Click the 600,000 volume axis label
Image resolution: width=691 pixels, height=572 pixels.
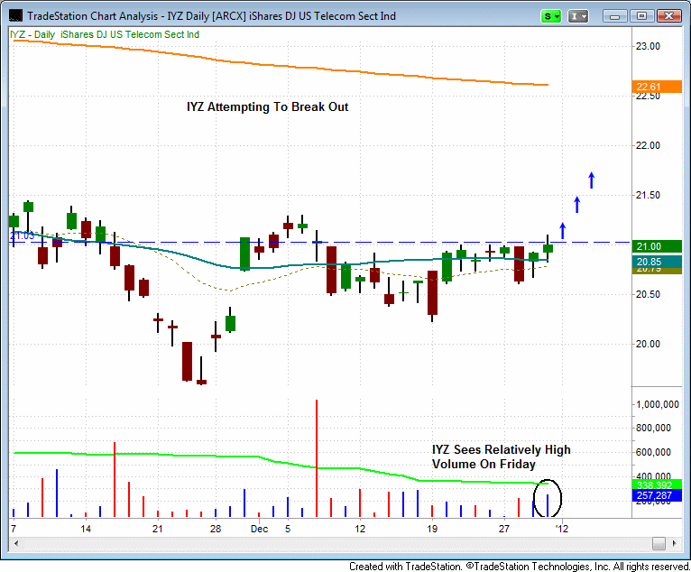click(x=653, y=452)
